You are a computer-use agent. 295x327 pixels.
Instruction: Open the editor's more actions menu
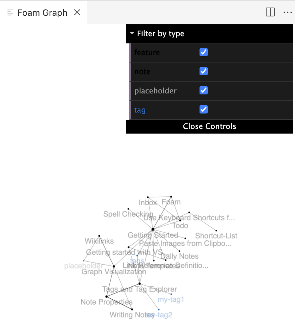[288, 12]
